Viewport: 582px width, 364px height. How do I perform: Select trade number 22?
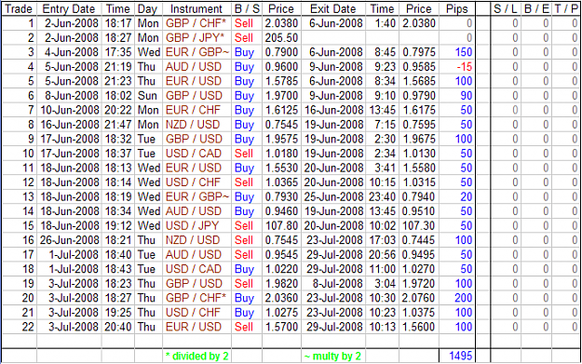point(28,328)
